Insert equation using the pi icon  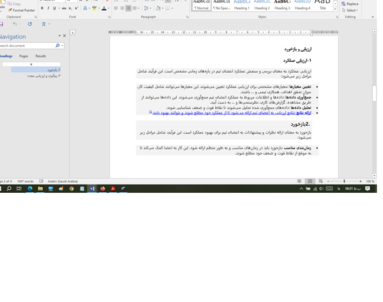tap(43, 24)
